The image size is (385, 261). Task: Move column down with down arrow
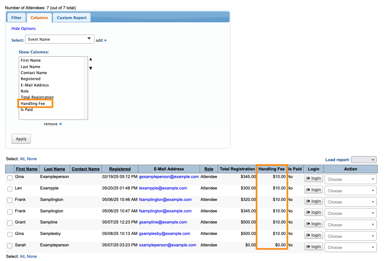(x=91, y=68)
